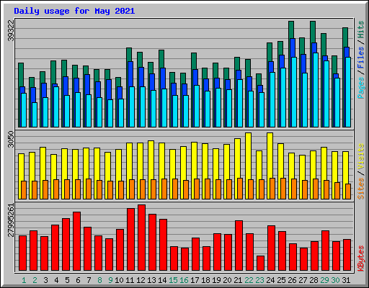Click the Files legend label
The image size is (369, 288).
coord(361,58)
